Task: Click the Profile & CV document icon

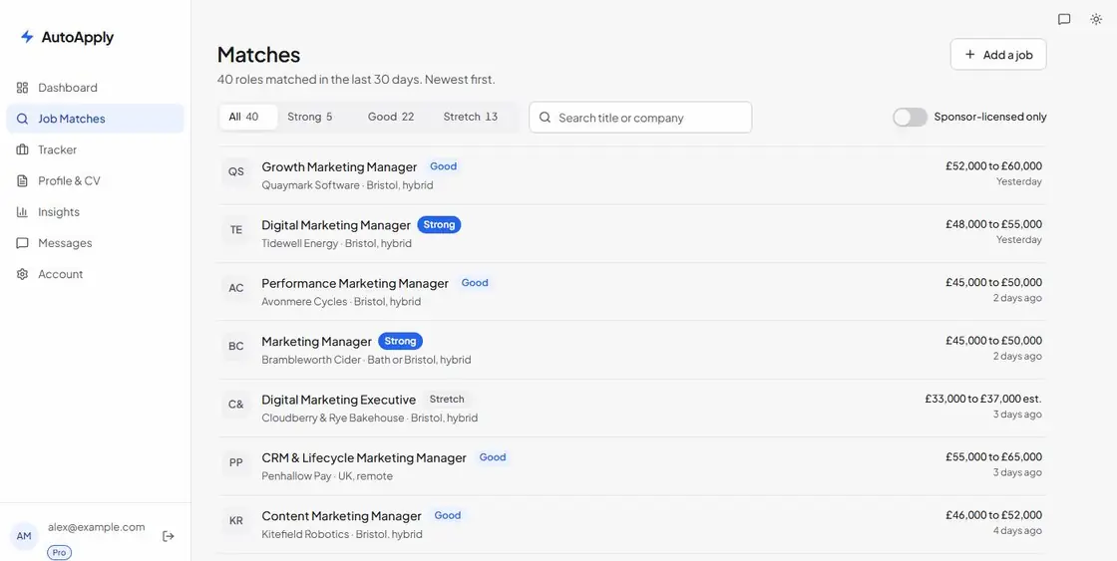Action: pyautogui.click(x=22, y=180)
